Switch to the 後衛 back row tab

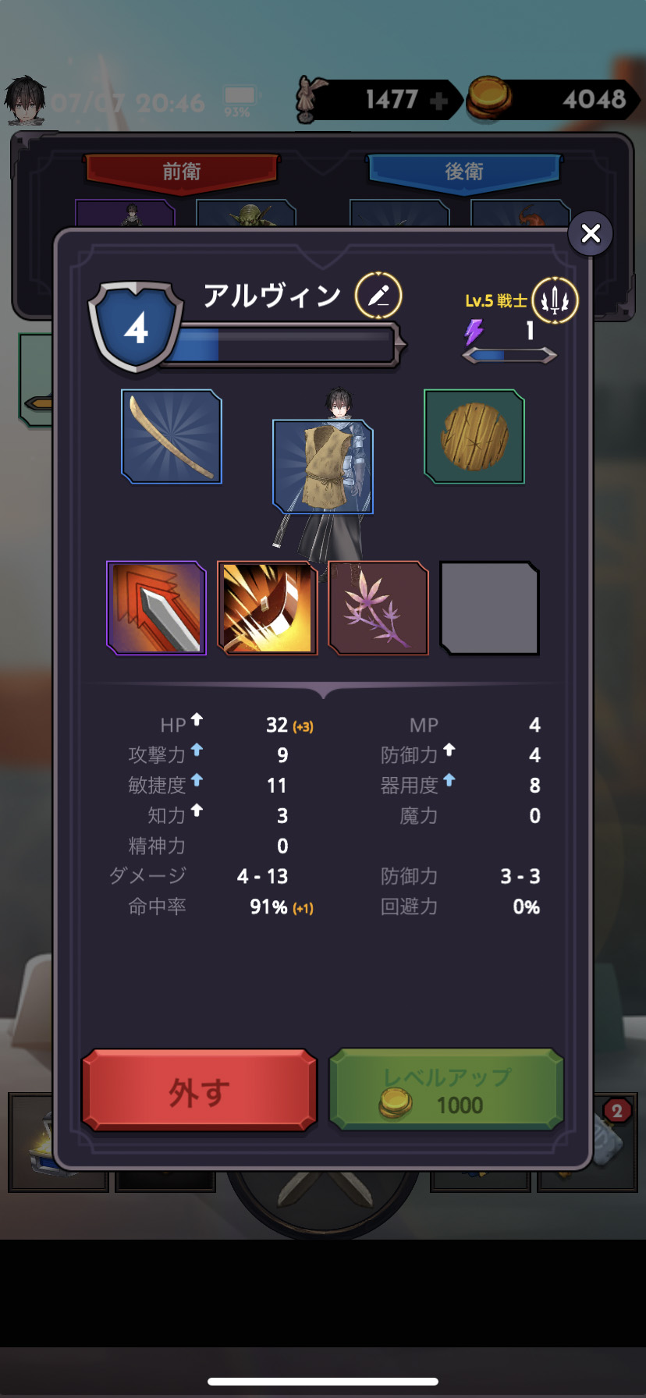[464, 171]
